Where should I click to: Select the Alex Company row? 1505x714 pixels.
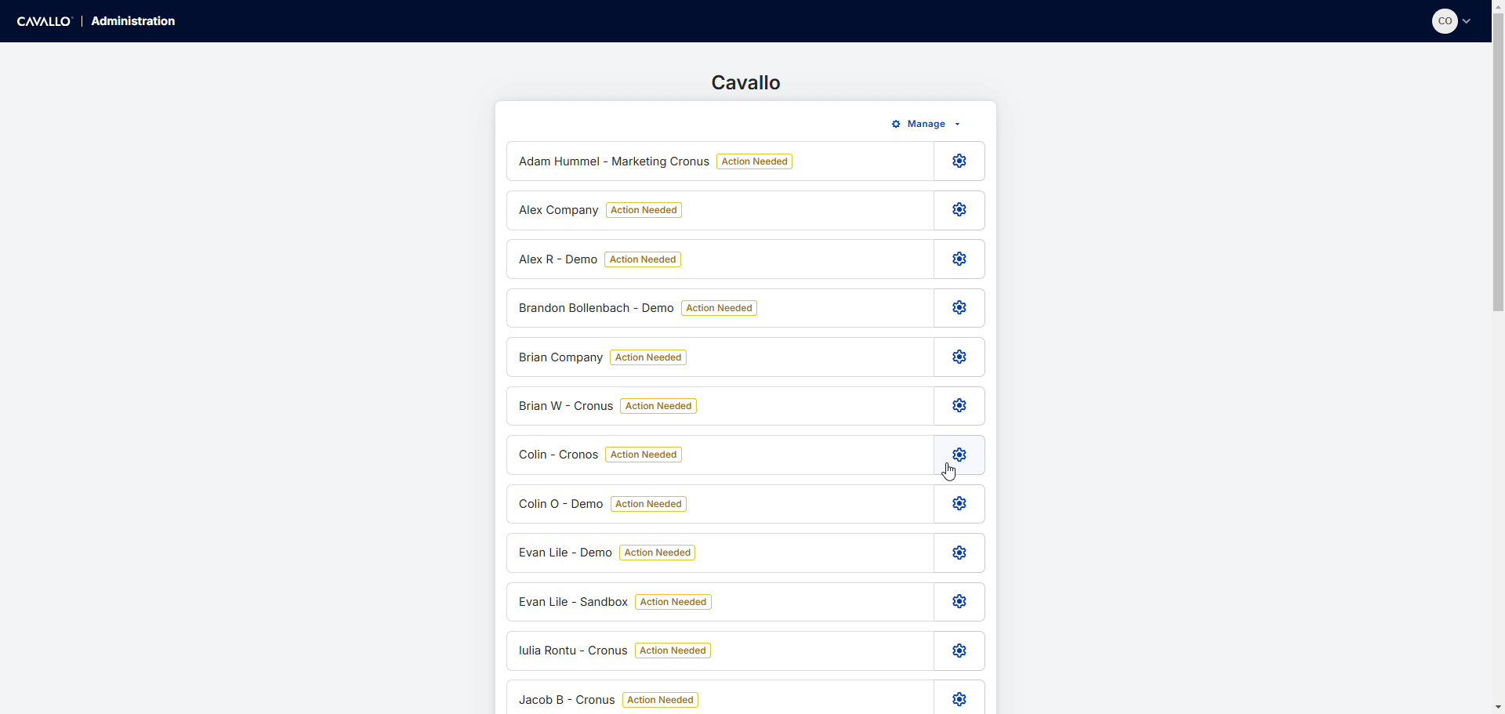tap(720, 210)
